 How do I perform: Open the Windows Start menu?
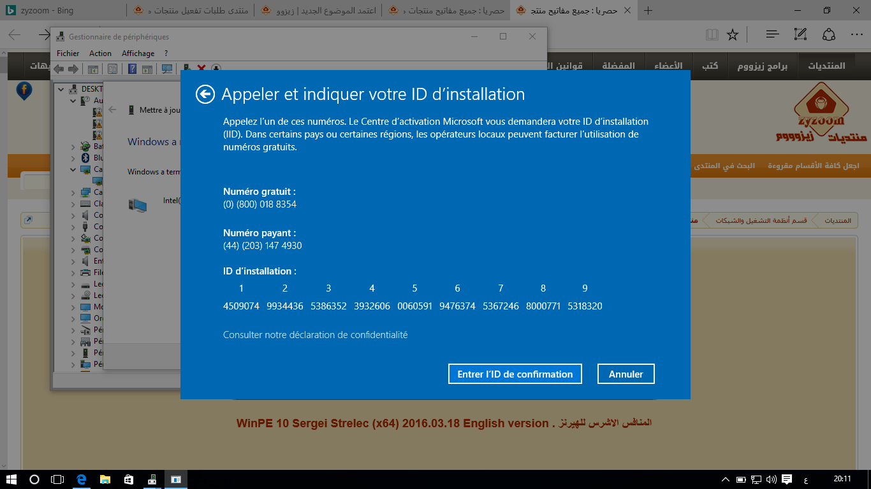pyautogui.click(x=11, y=479)
